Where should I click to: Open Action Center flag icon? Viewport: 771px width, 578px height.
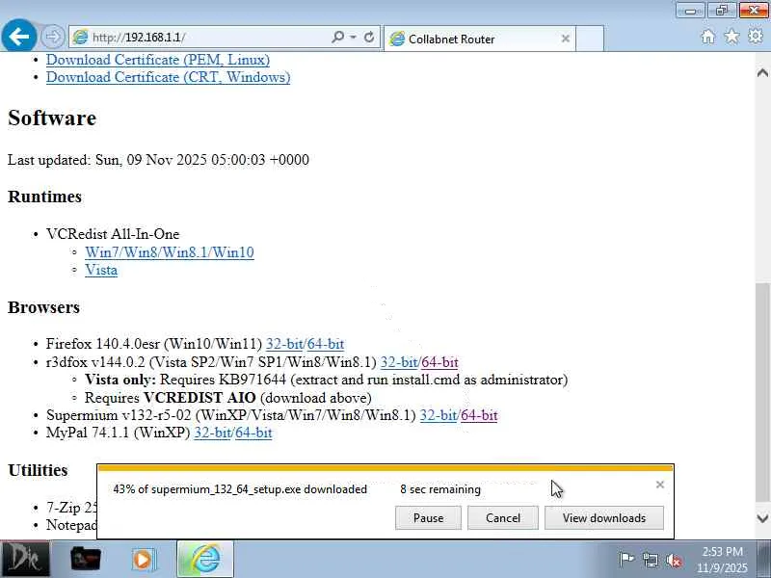(625, 560)
